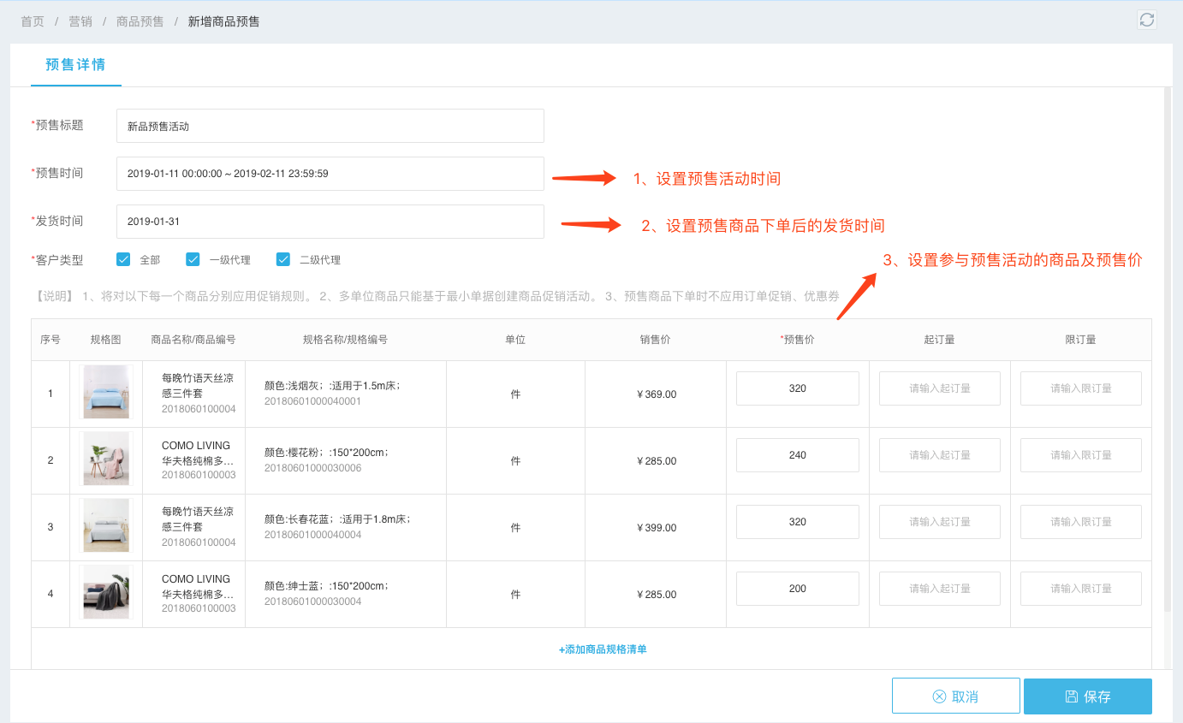Click the 保存 save button
1183x723 pixels.
(x=1087, y=696)
